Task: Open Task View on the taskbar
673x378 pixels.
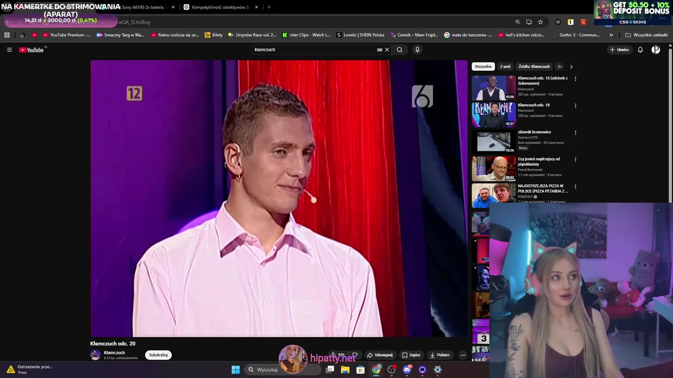Action: click(x=330, y=370)
